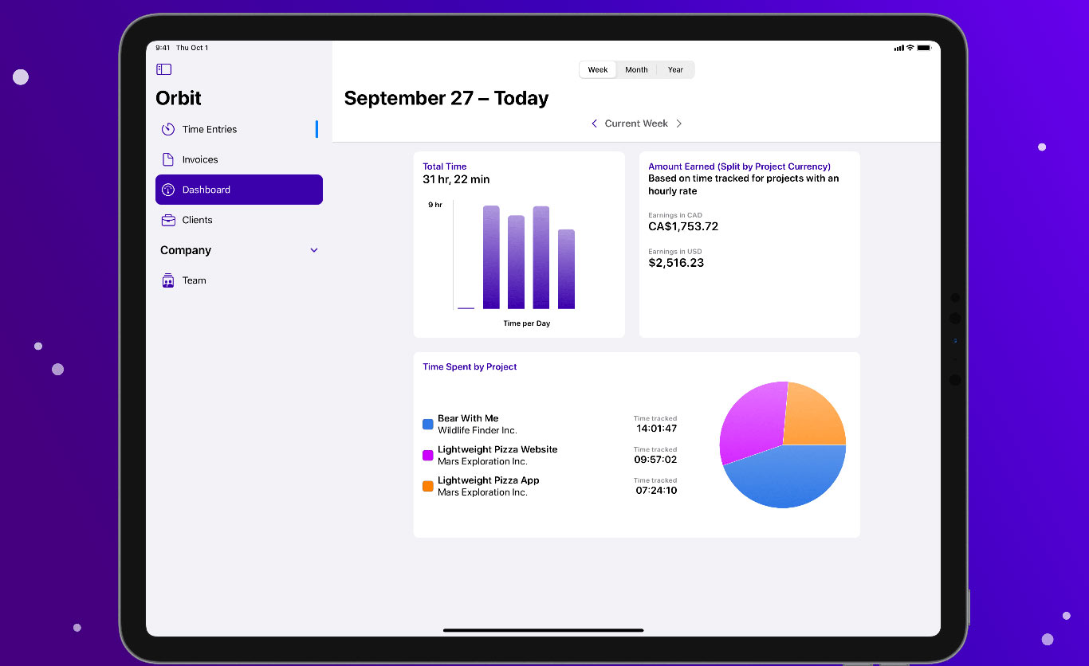Check the cellular signal icon
The height and width of the screenshot is (666, 1089).
point(898,48)
